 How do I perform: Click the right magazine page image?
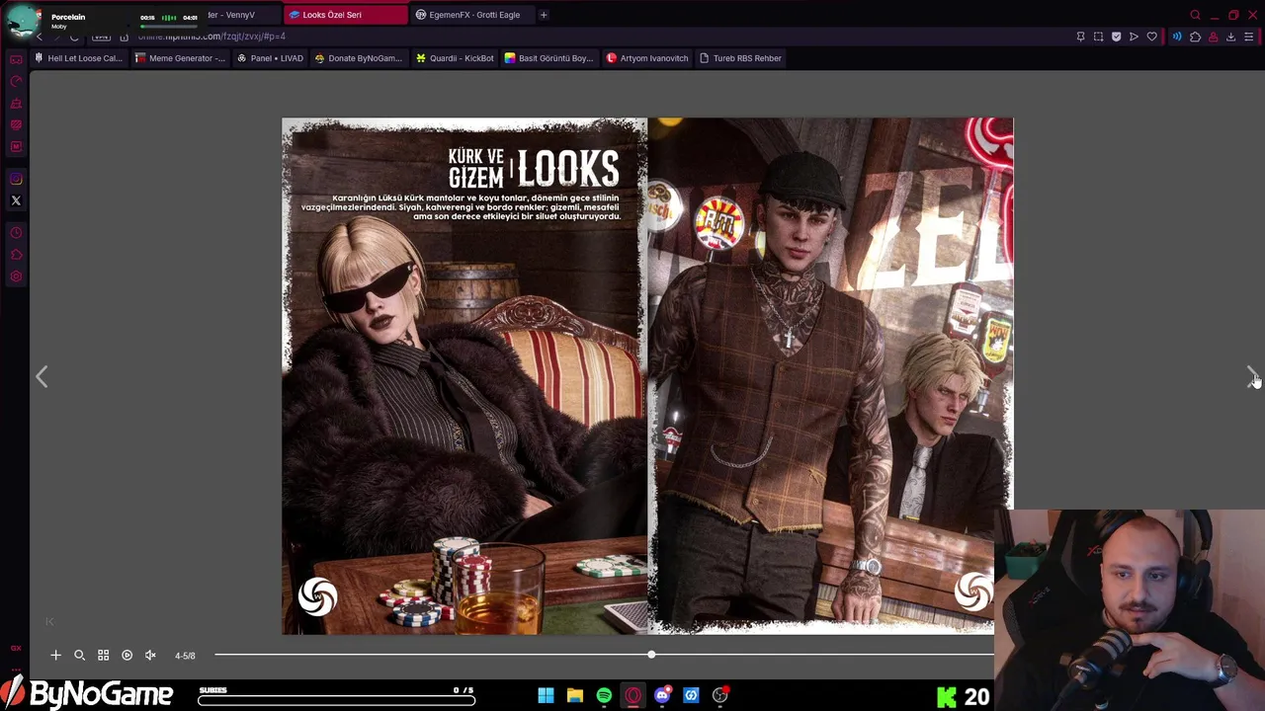830,376
